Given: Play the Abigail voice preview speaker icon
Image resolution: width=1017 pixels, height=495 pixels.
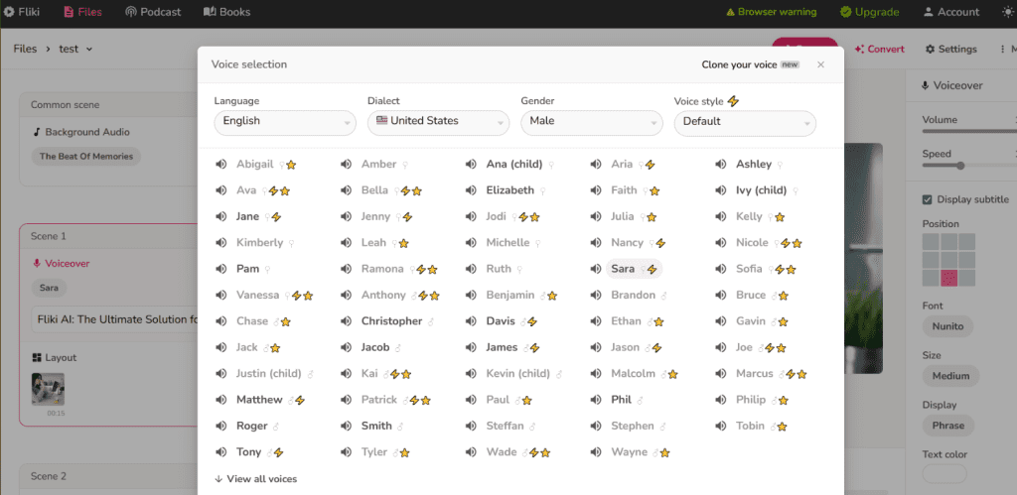Looking at the screenshot, I should tap(221, 165).
